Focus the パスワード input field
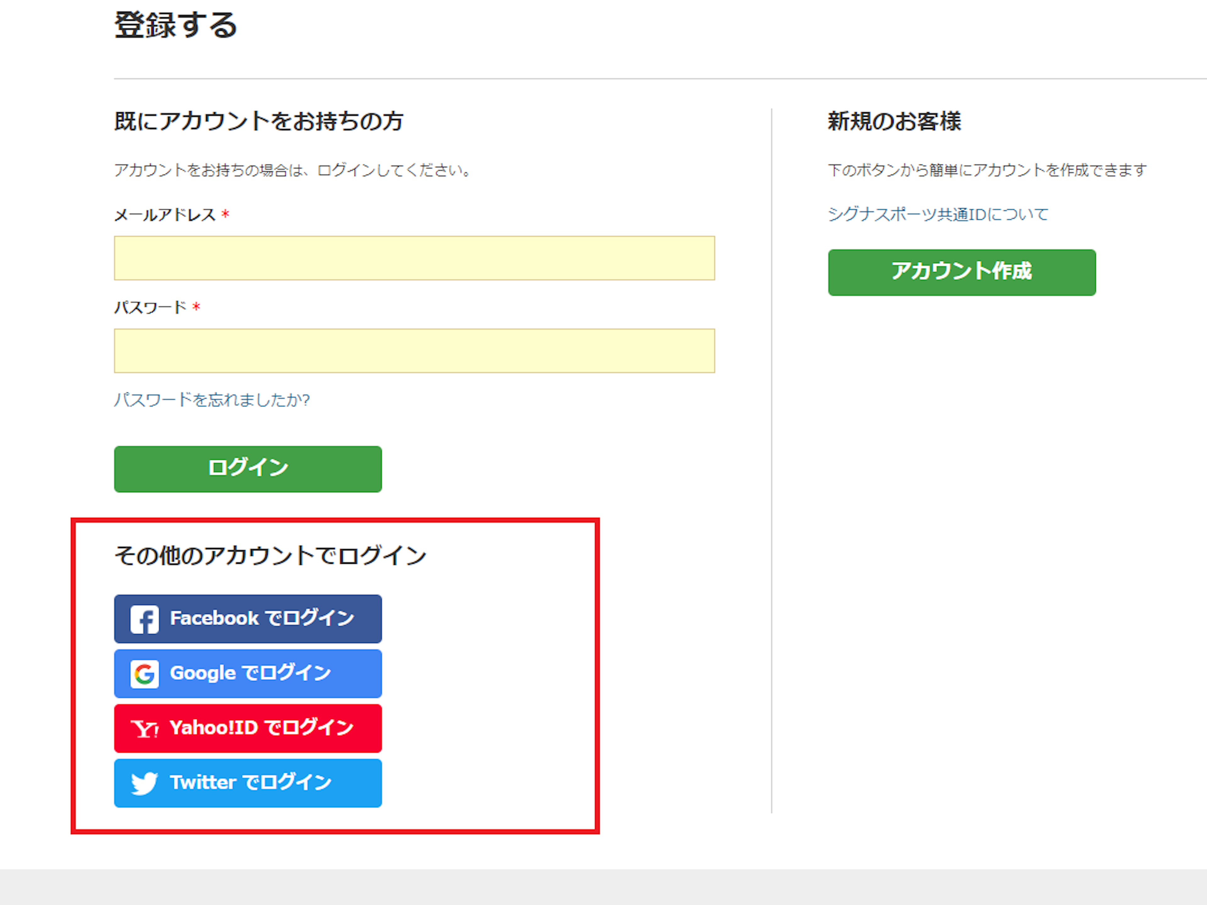 pos(414,351)
